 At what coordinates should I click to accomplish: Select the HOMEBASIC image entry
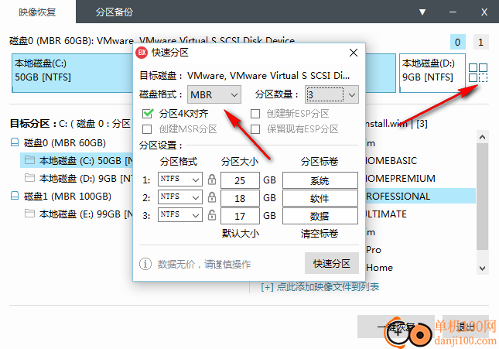point(391,160)
